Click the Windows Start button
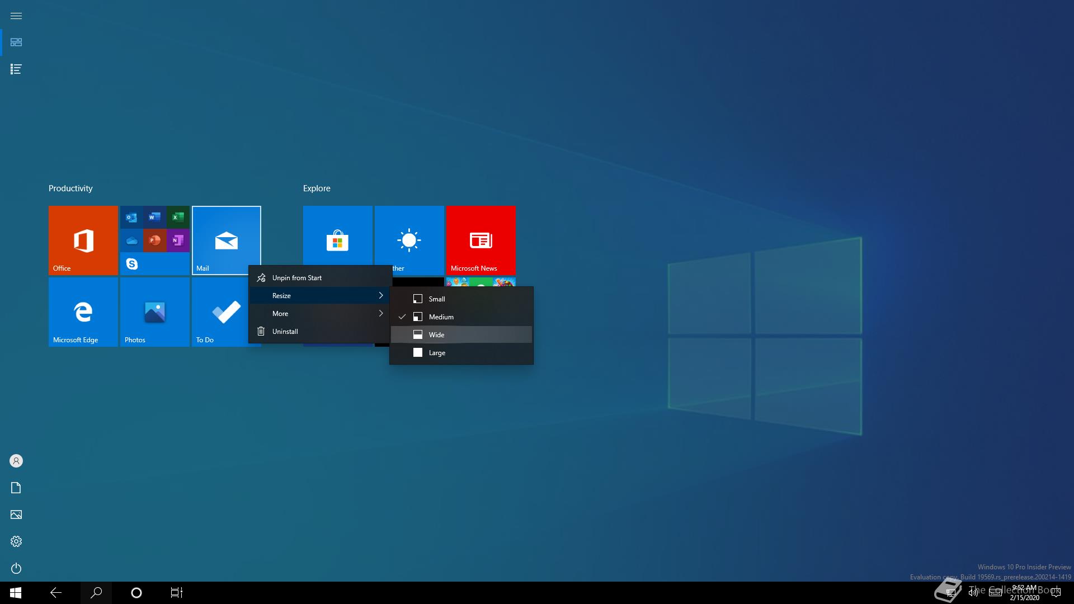1074x604 pixels. (x=16, y=593)
